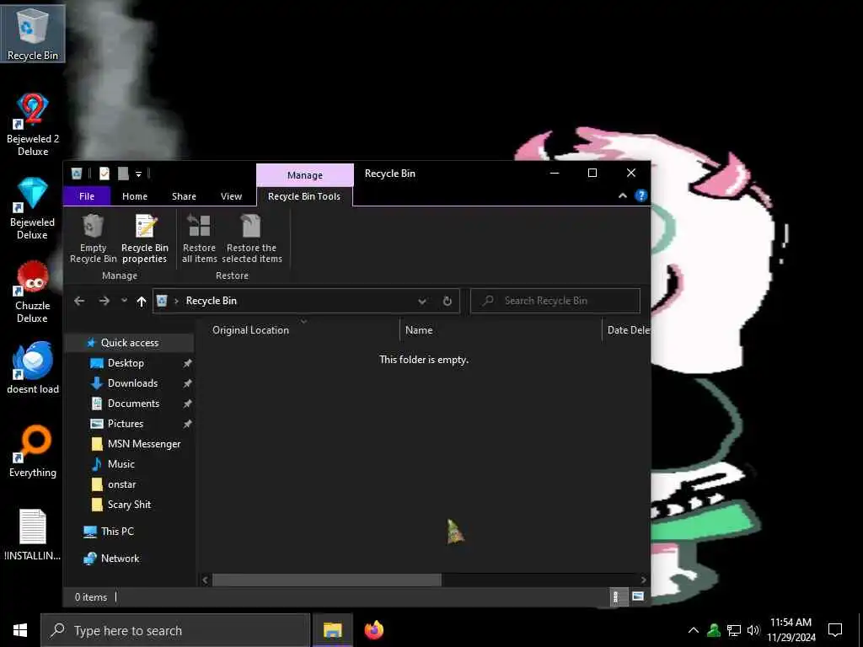
Task: Click the Properties quick access toolbar icon
Action: point(104,174)
